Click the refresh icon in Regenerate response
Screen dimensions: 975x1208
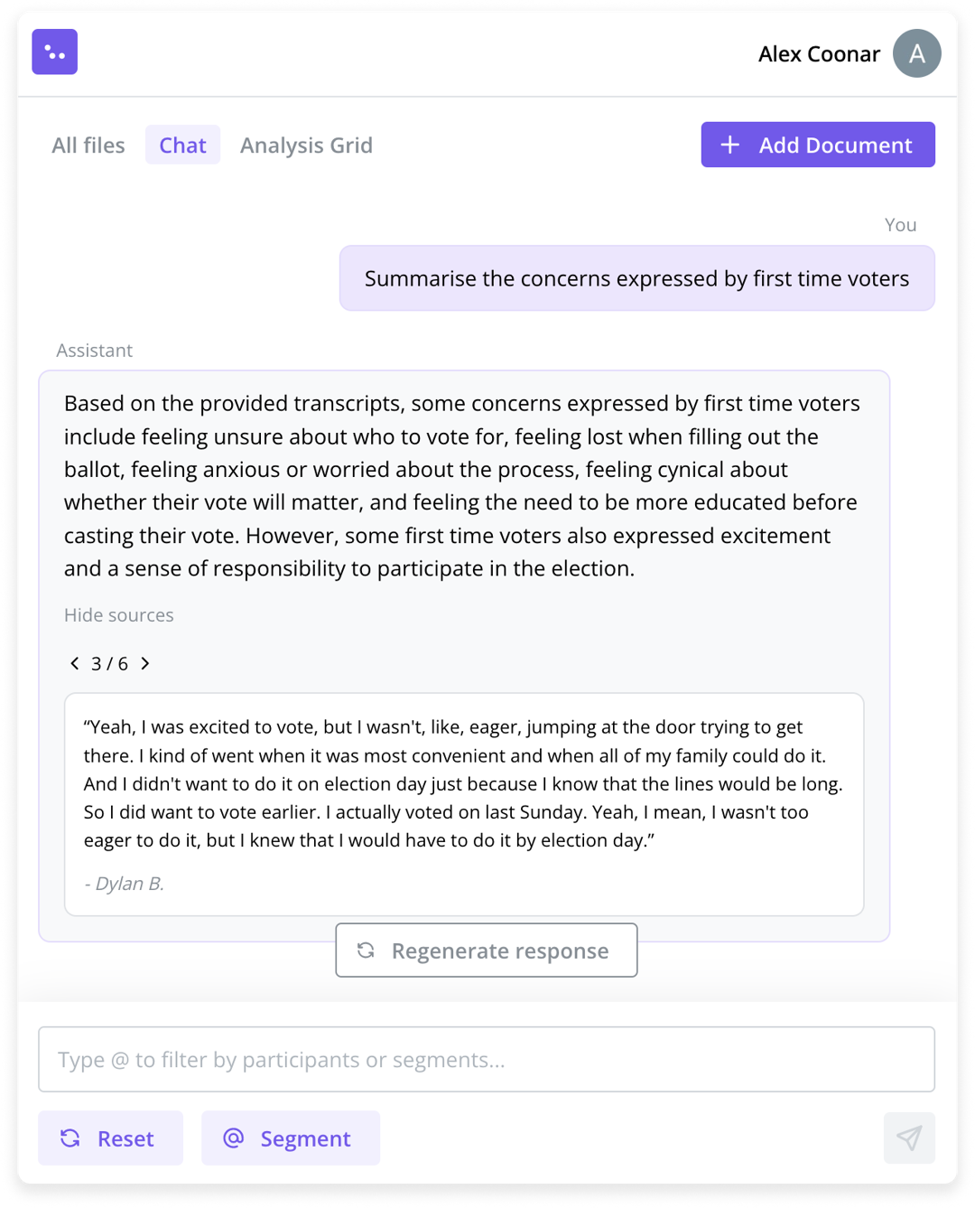tap(366, 950)
